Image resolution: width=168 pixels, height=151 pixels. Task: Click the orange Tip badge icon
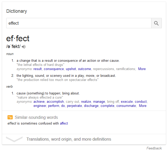click(10, 117)
